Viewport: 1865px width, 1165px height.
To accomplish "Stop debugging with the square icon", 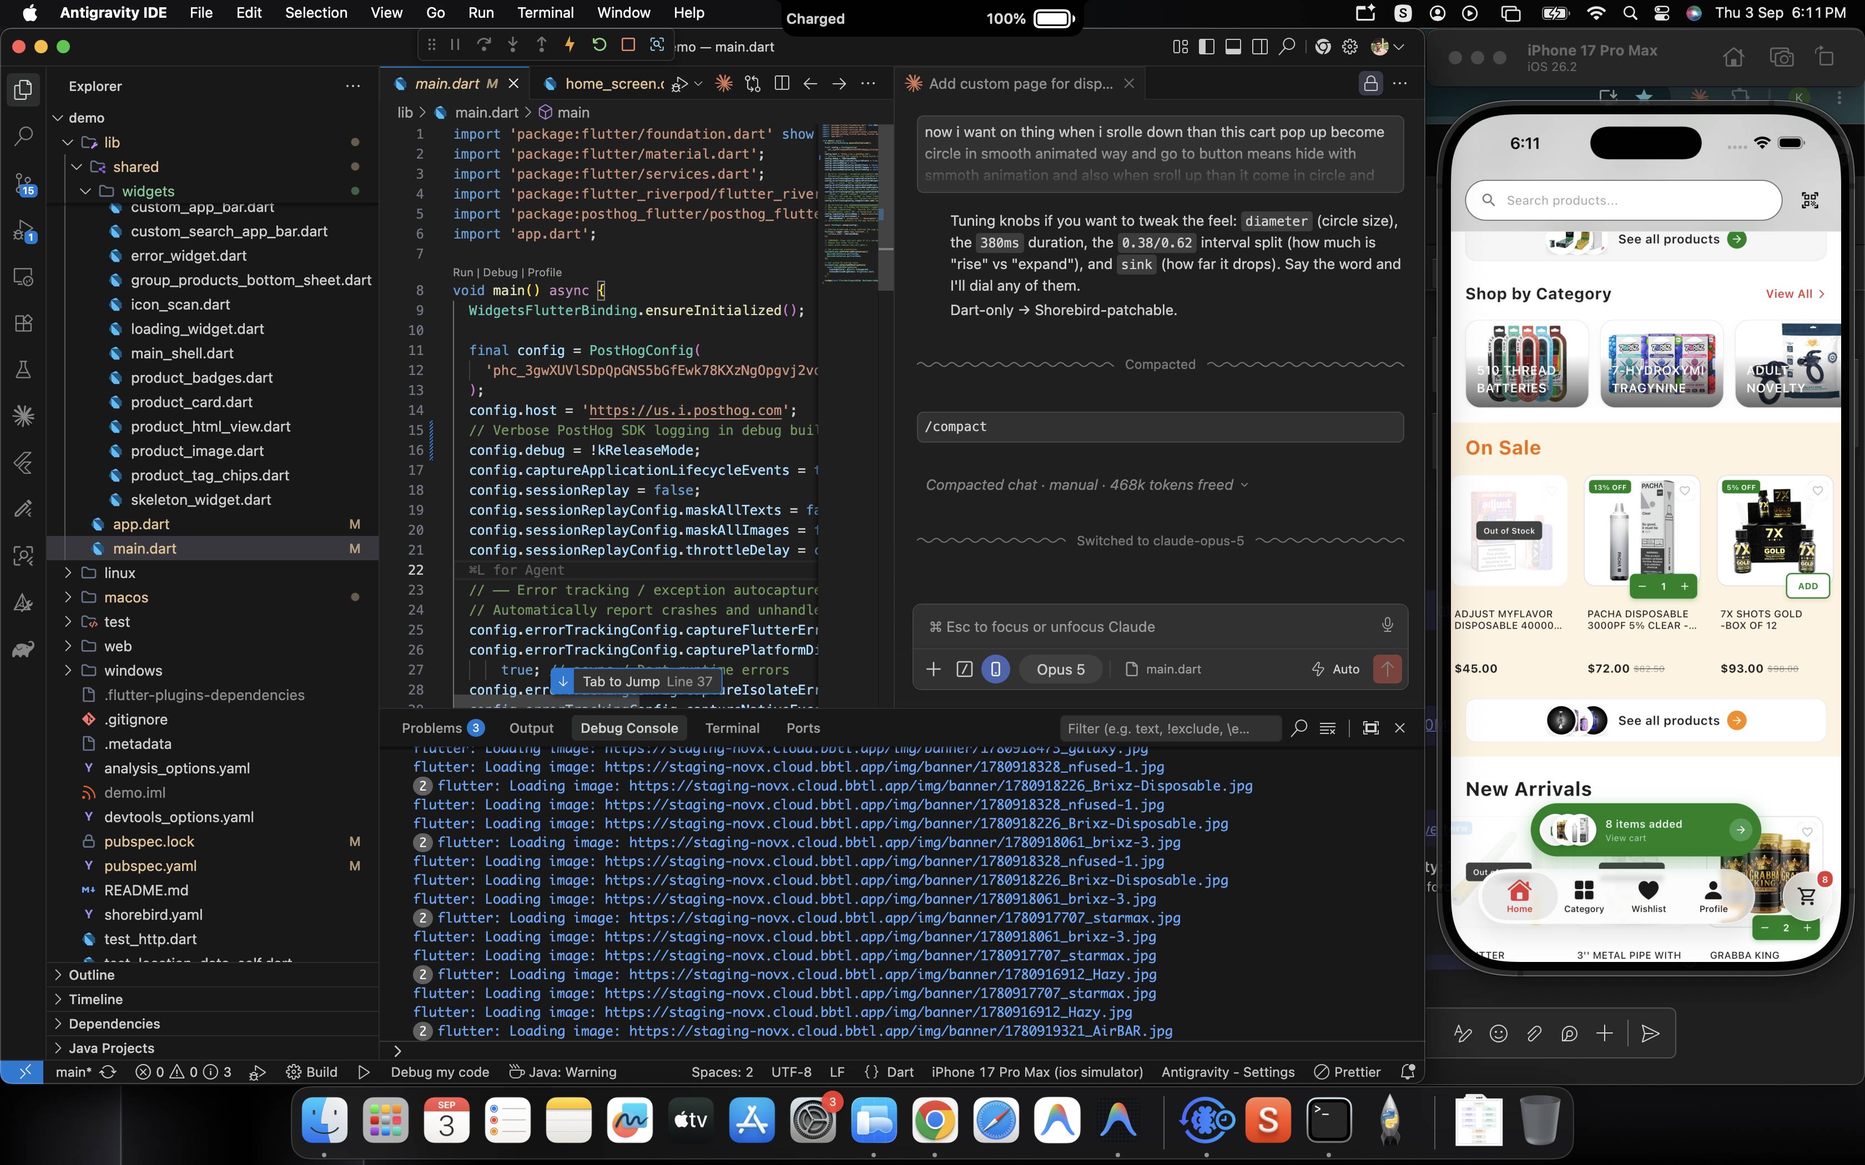I will (628, 45).
